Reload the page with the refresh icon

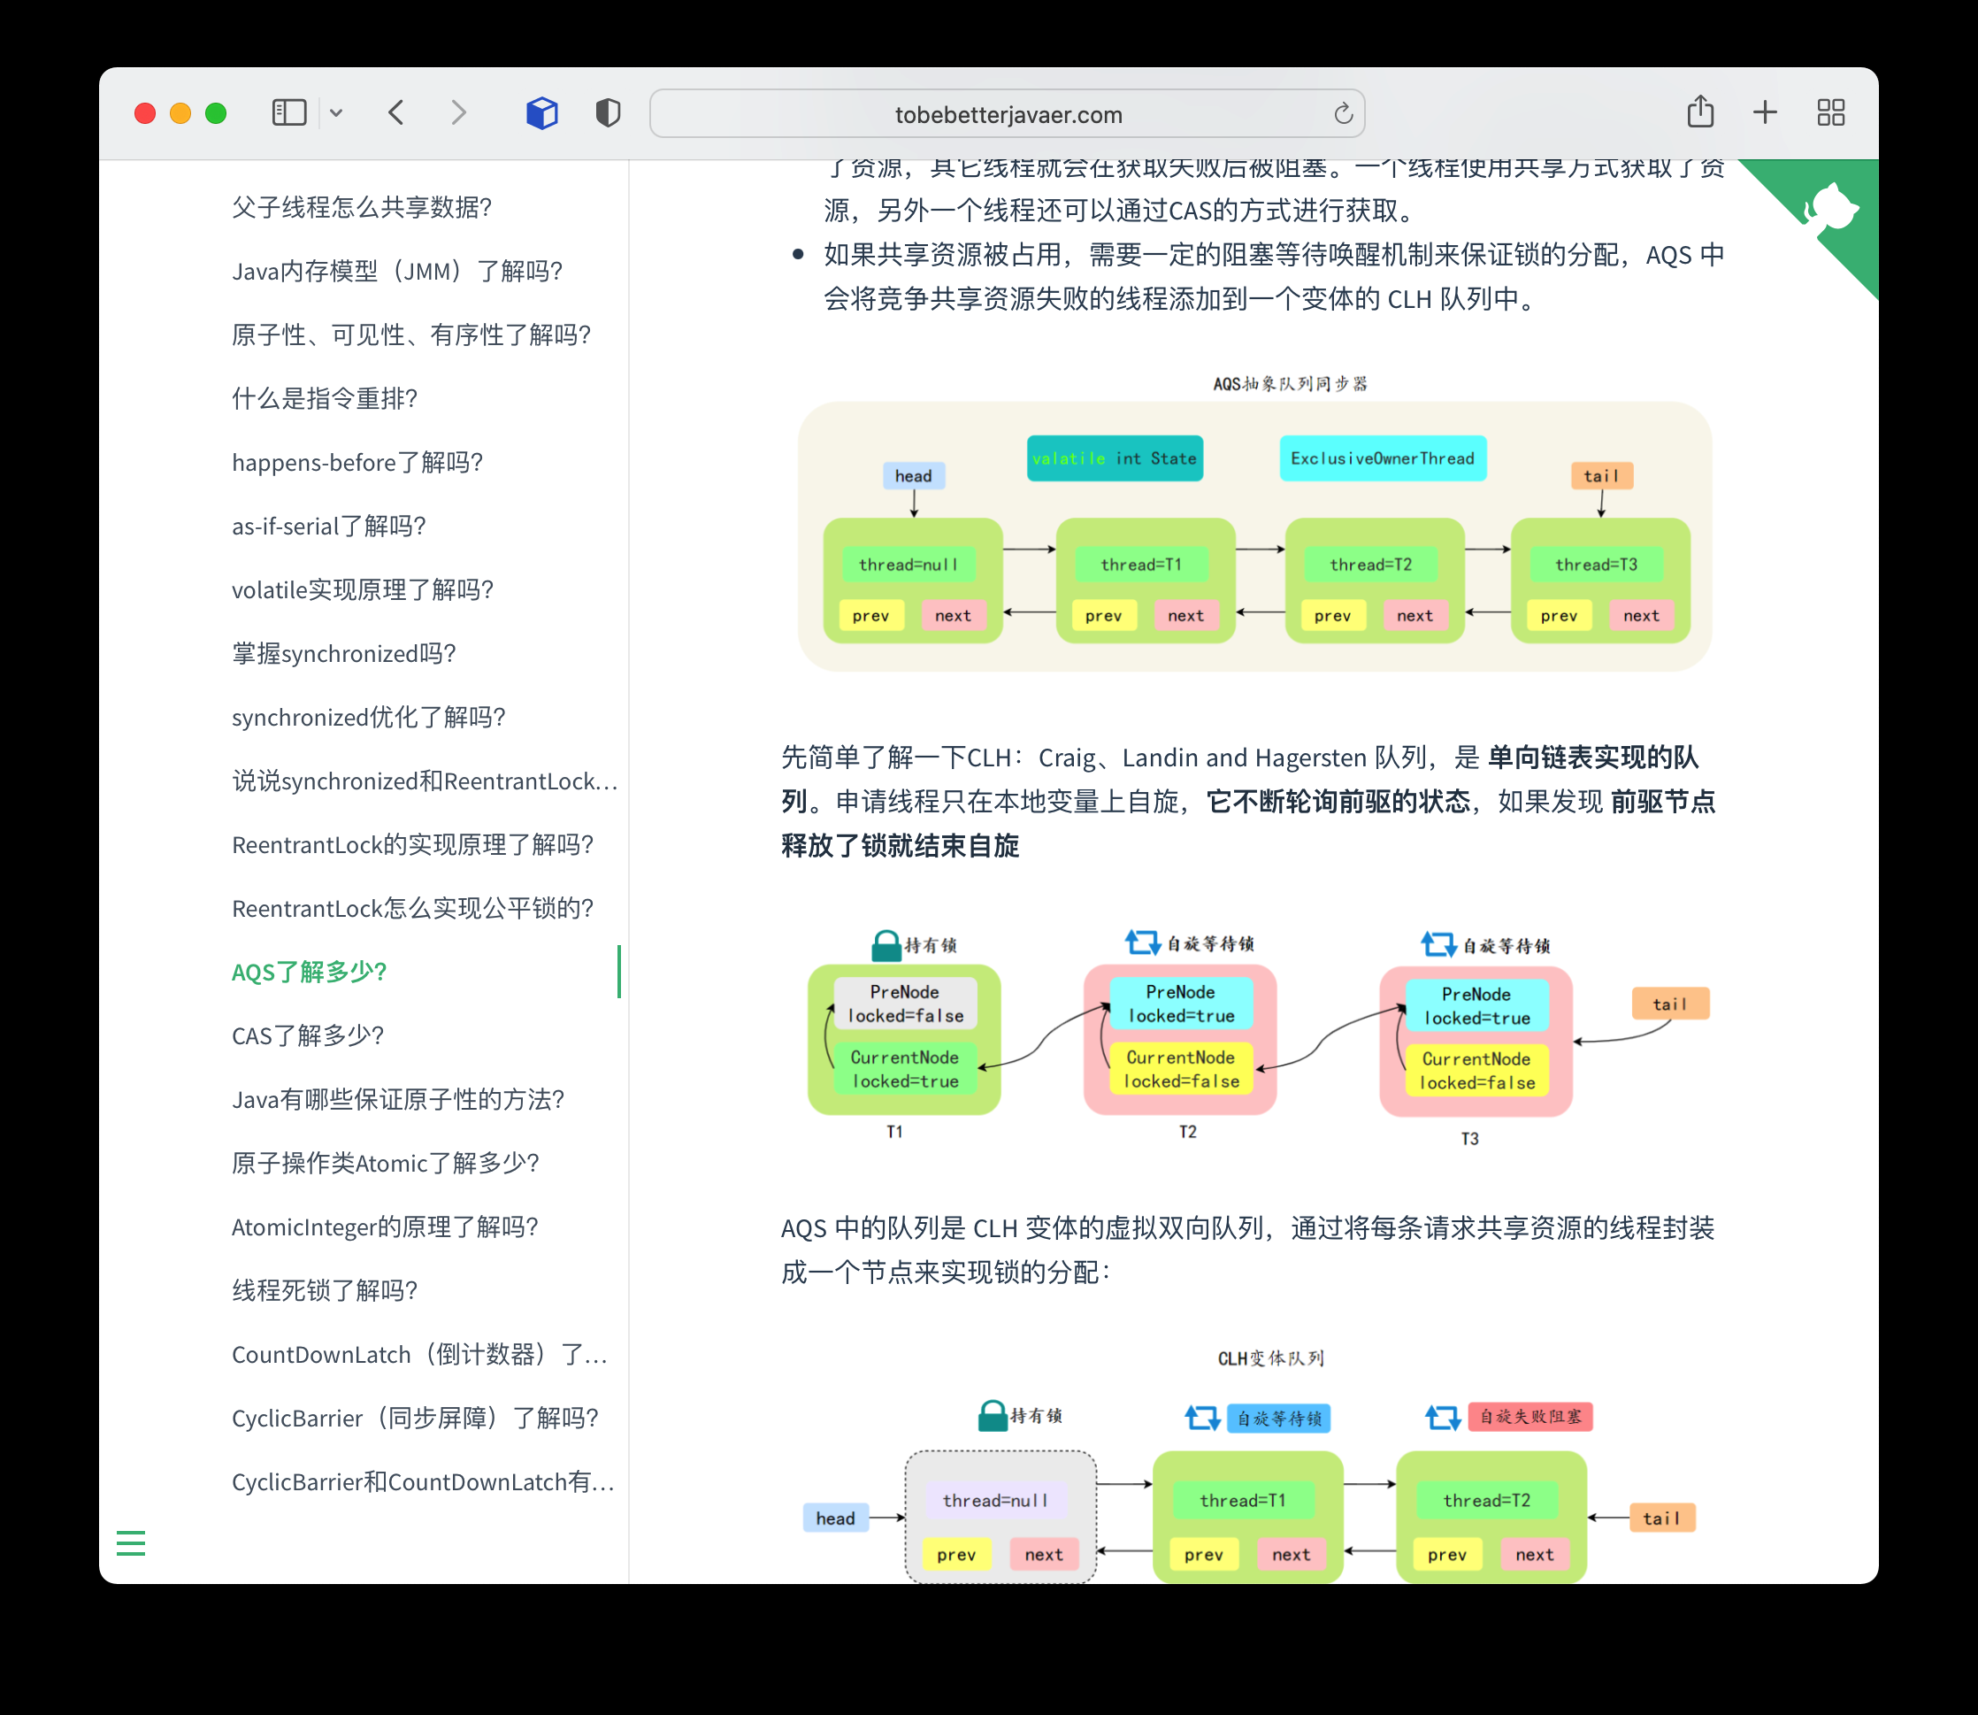pos(1343,114)
